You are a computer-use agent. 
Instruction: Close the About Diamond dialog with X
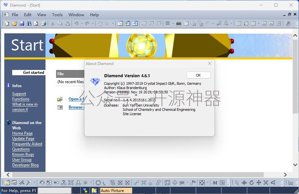(210, 64)
